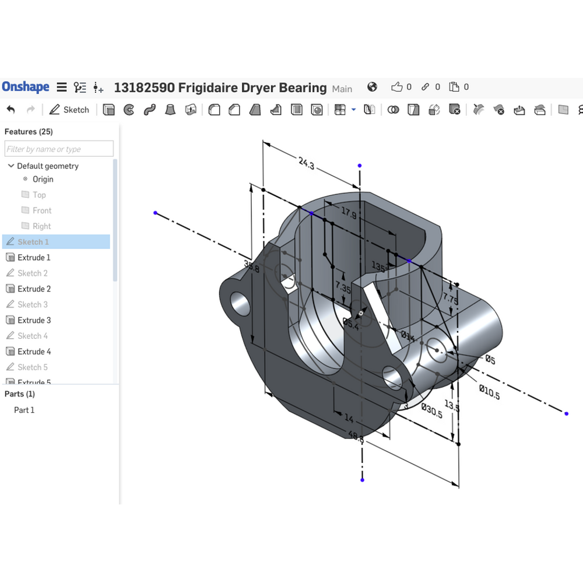The image size is (583, 583).
Task: Select the Plane tool
Action: [x=563, y=110]
